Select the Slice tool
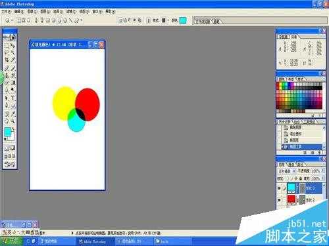This screenshot has width=329, height=246. (x=13, y=60)
